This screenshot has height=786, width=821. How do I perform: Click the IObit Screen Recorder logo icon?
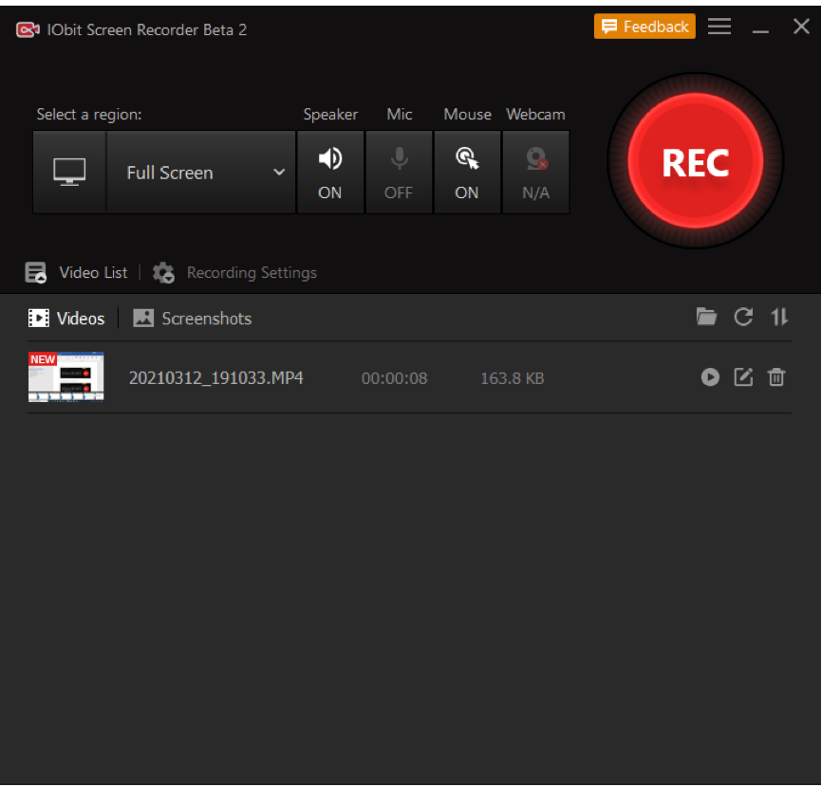[28, 29]
